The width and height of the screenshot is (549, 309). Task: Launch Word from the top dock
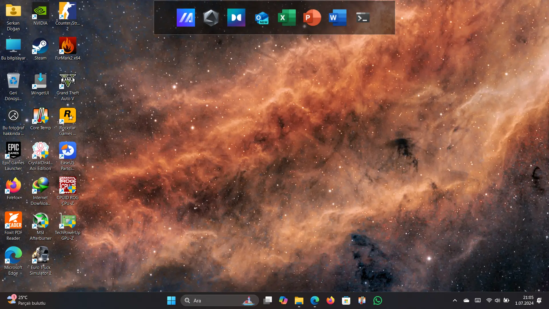pyautogui.click(x=337, y=18)
